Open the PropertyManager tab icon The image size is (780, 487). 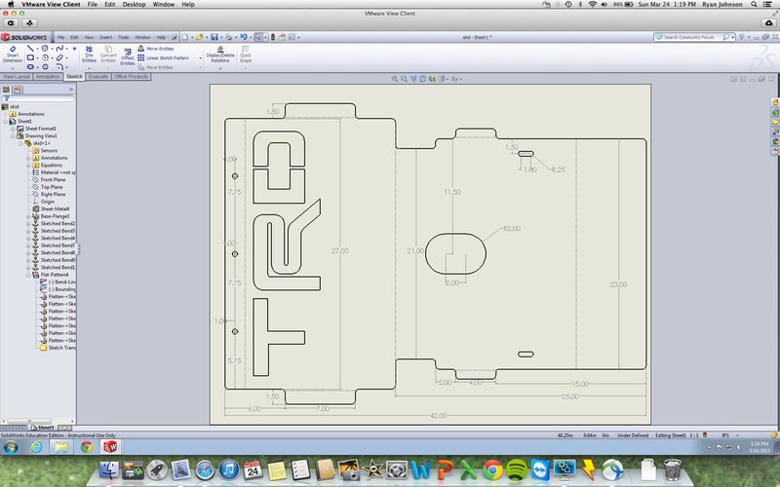(x=18, y=90)
